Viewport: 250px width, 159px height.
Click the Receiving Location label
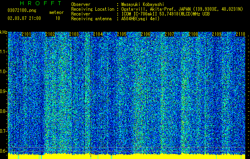(x=93, y=9)
